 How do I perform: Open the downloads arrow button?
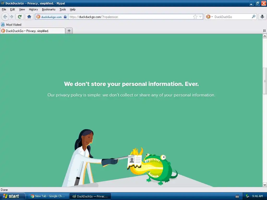262,17
